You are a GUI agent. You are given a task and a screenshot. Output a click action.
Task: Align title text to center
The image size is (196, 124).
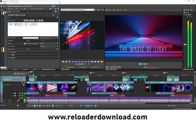40,21
